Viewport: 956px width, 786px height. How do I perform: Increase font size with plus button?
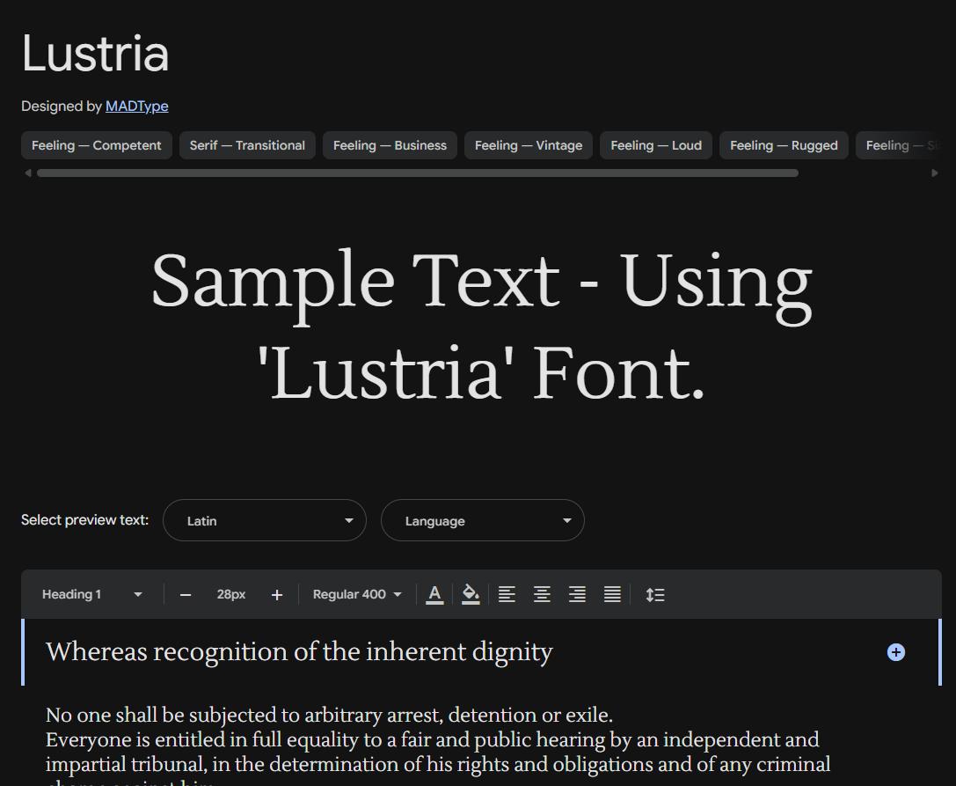[x=277, y=595]
